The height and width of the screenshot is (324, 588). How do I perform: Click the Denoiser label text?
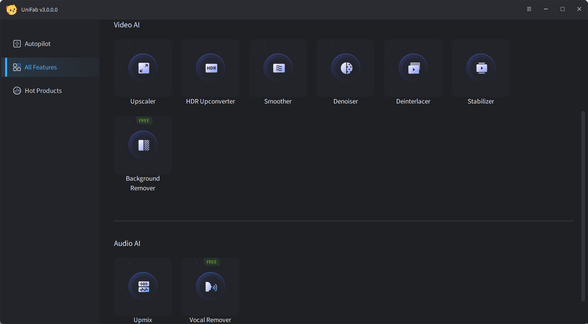(x=346, y=102)
